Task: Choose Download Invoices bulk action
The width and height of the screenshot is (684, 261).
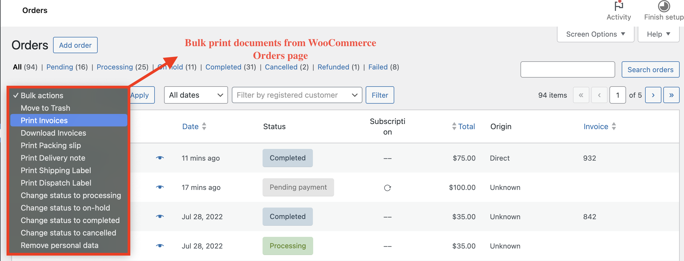Action: point(69,133)
